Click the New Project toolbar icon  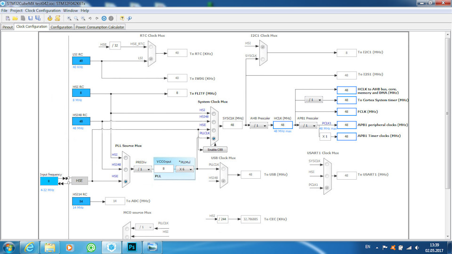pyautogui.click(x=8, y=18)
